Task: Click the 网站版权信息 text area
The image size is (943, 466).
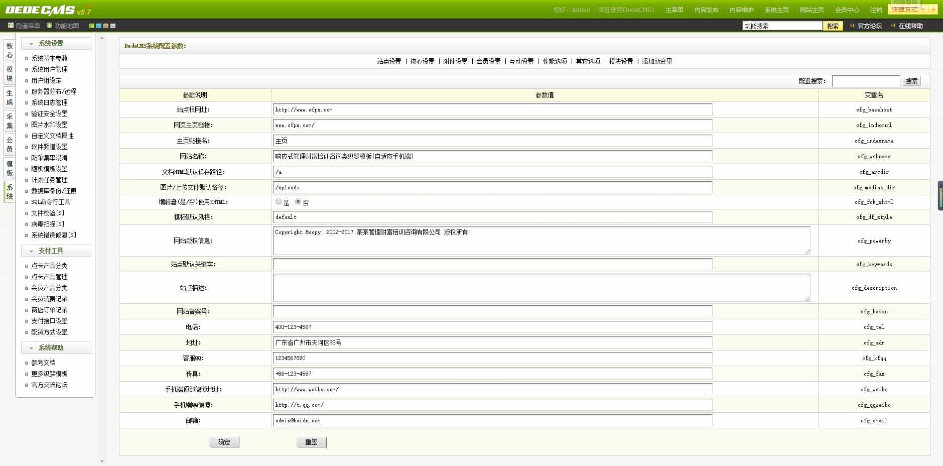Action: tap(542, 240)
